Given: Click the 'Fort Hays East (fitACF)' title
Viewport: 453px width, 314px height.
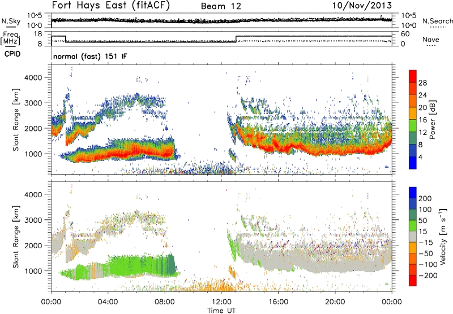Looking at the screenshot, I should click(x=111, y=5).
